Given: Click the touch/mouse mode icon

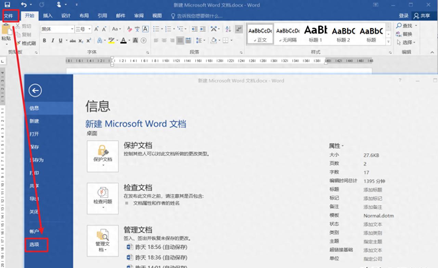Looking at the screenshot, I should tap(59, 5).
